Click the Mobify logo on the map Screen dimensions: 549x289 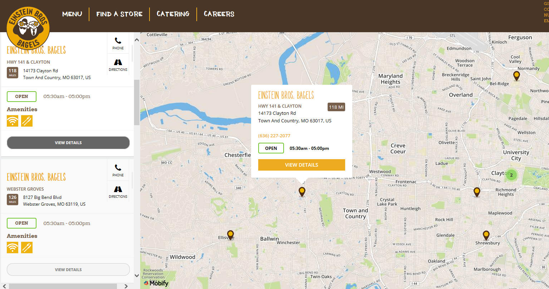156,283
